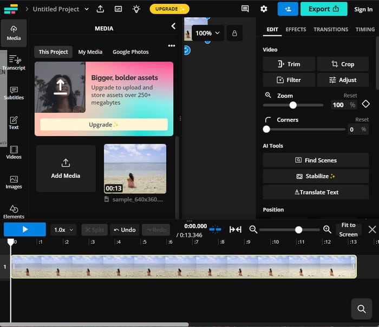Open the Transcript sidebar panel
Image resolution: width=379 pixels, height=327 pixels.
(x=14, y=63)
